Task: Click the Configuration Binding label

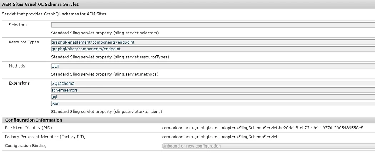Action: click(26, 146)
